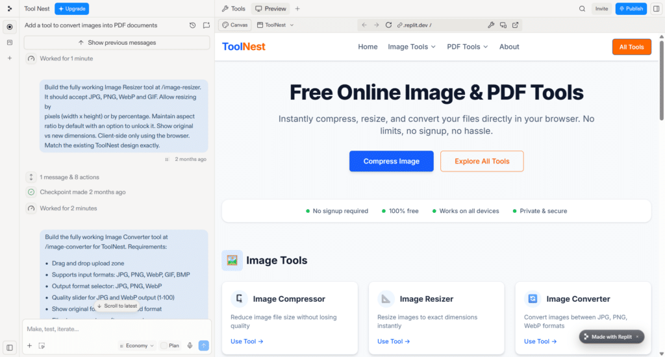The width and height of the screenshot is (665, 357).
Task: Expand the Image Tools nav menu
Action: 411,47
